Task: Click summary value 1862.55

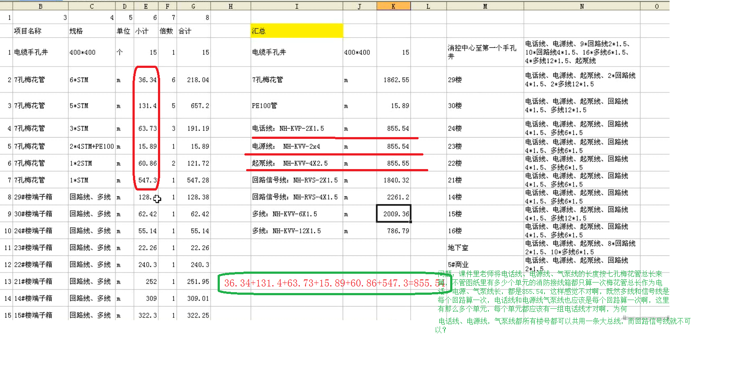Action: click(x=394, y=80)
